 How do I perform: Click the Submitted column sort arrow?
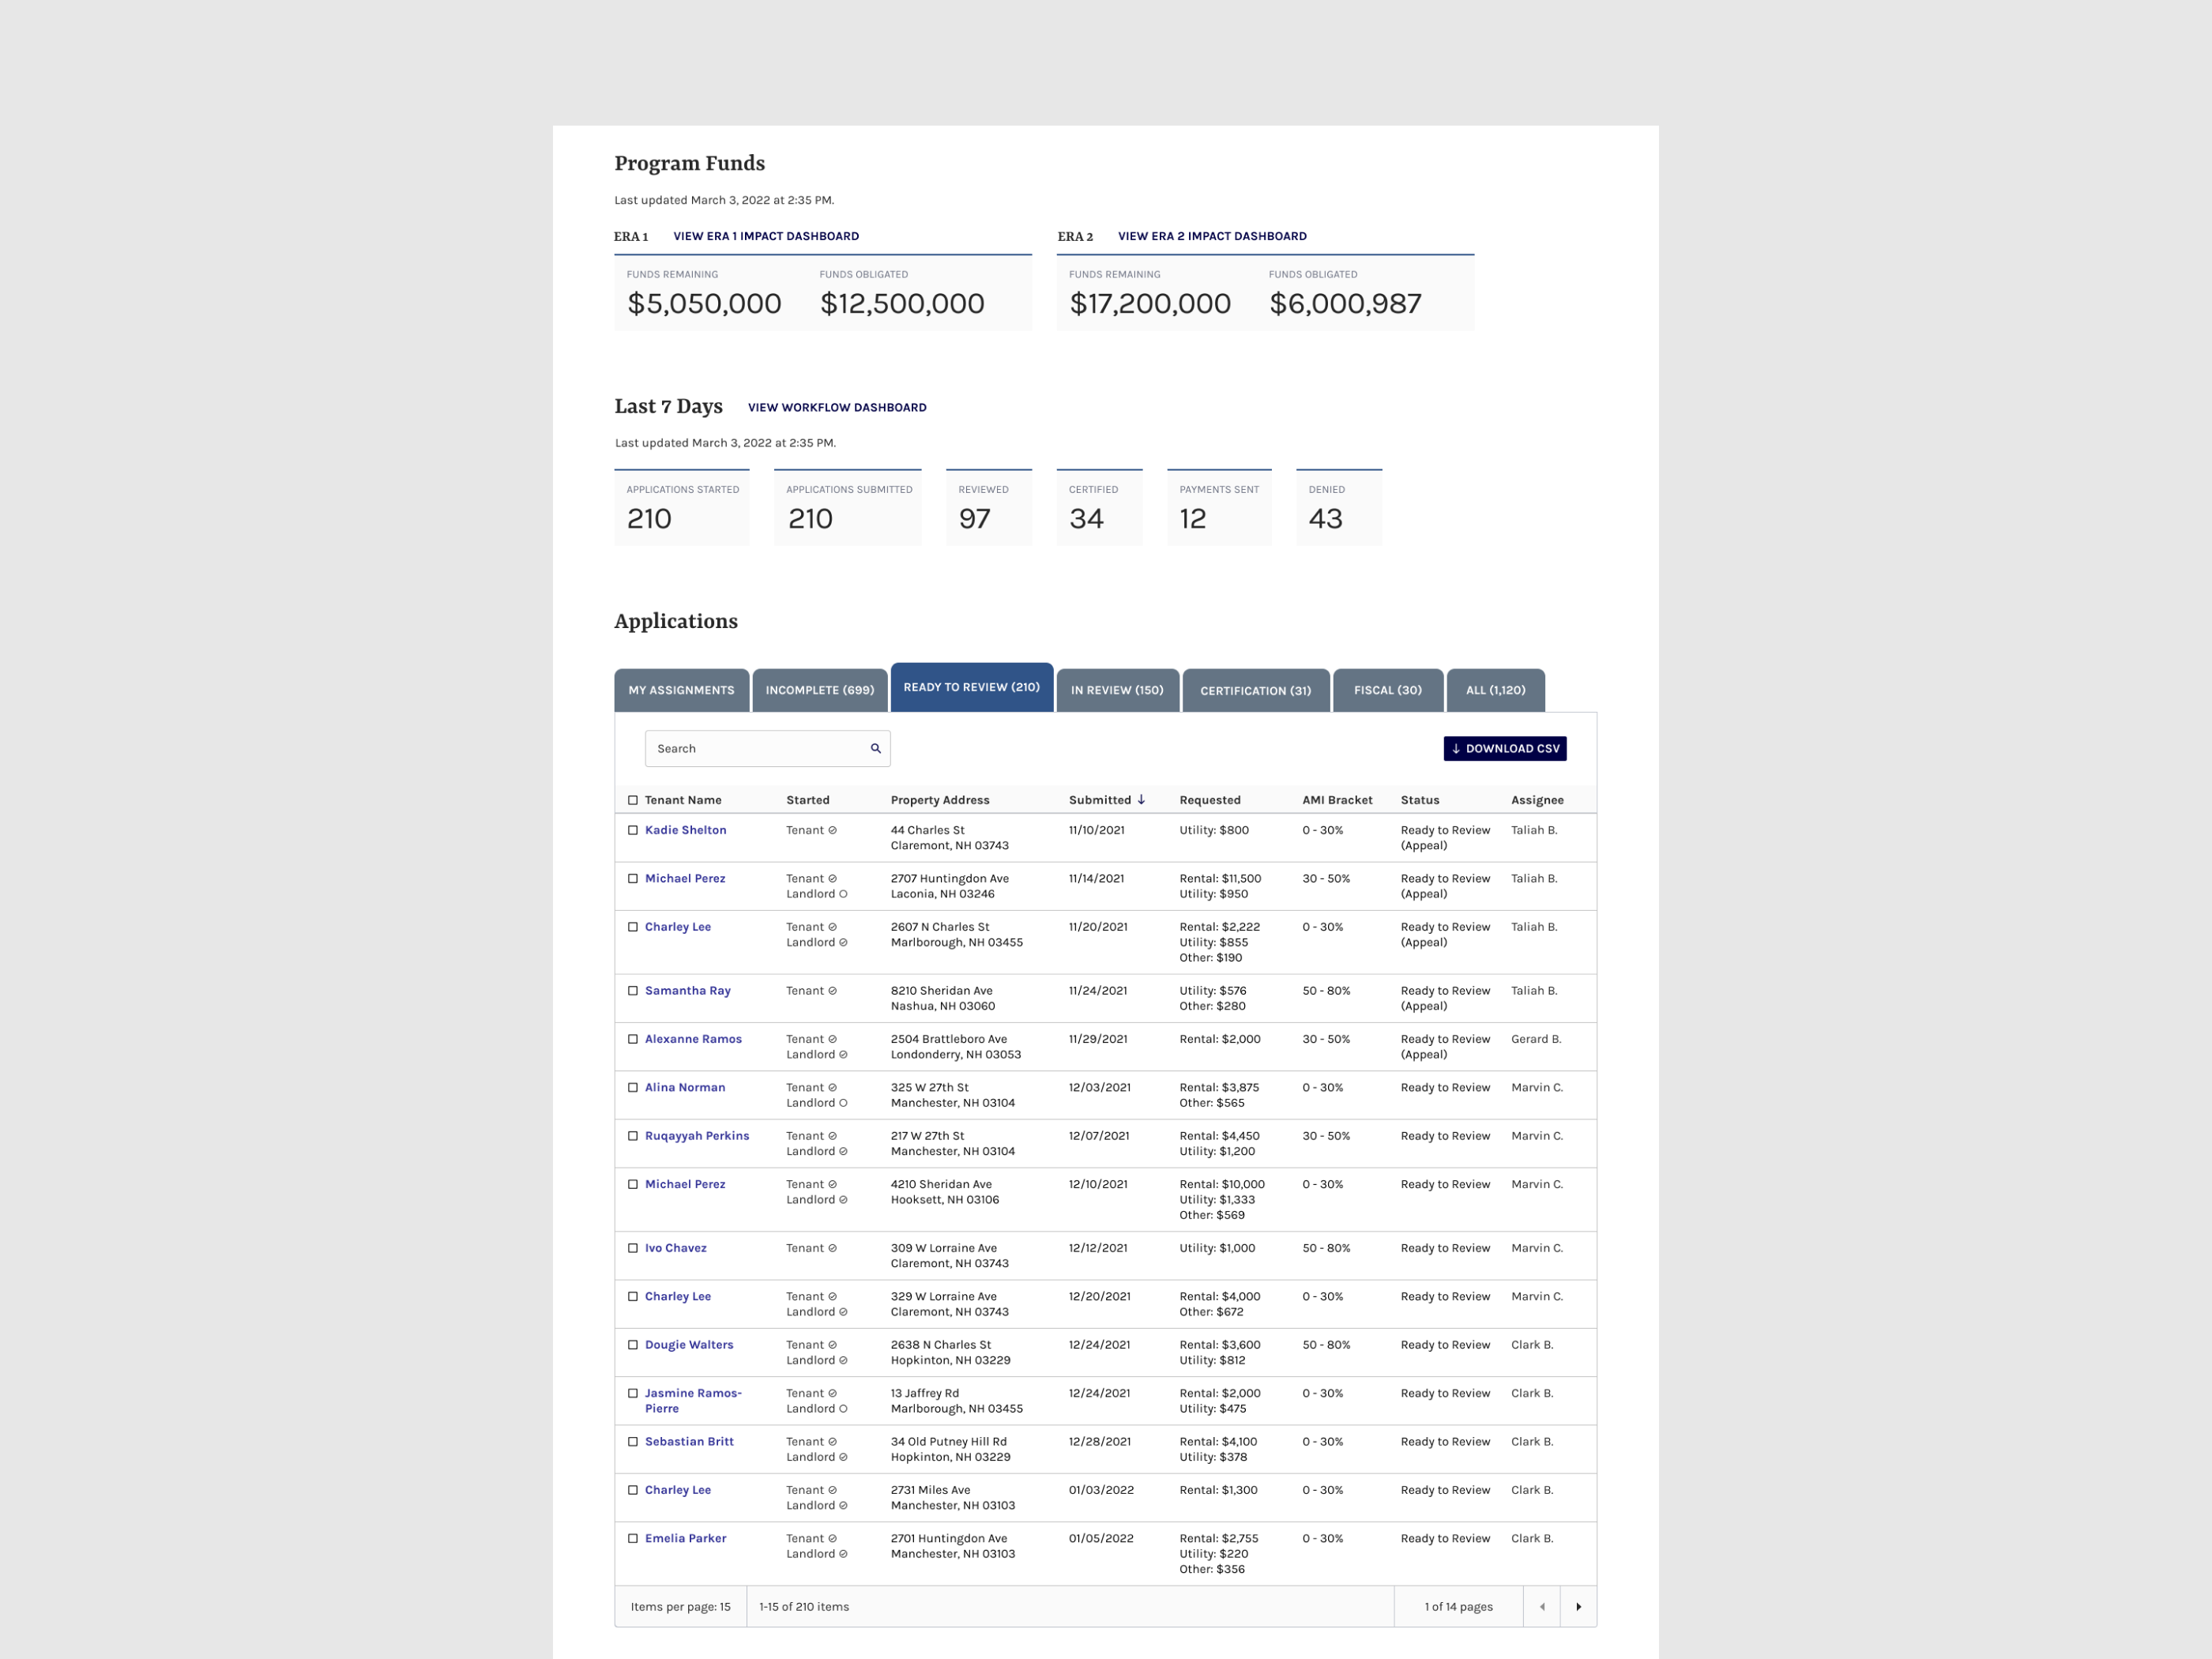point(1141,800)
